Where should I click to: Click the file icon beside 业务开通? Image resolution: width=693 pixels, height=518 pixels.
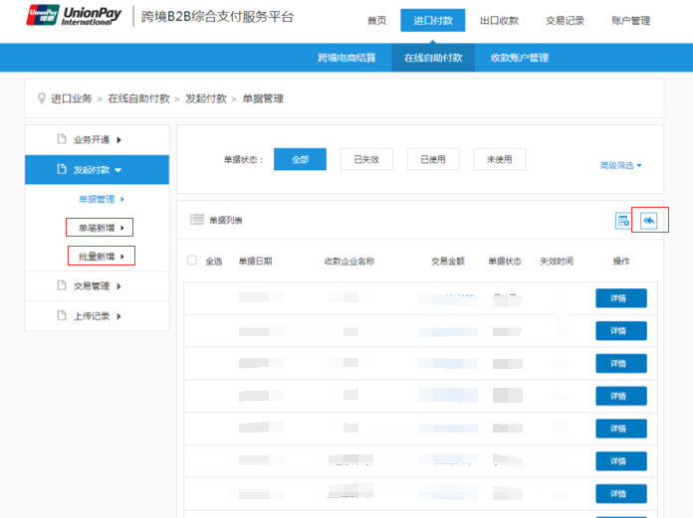(x=61, y=140)
